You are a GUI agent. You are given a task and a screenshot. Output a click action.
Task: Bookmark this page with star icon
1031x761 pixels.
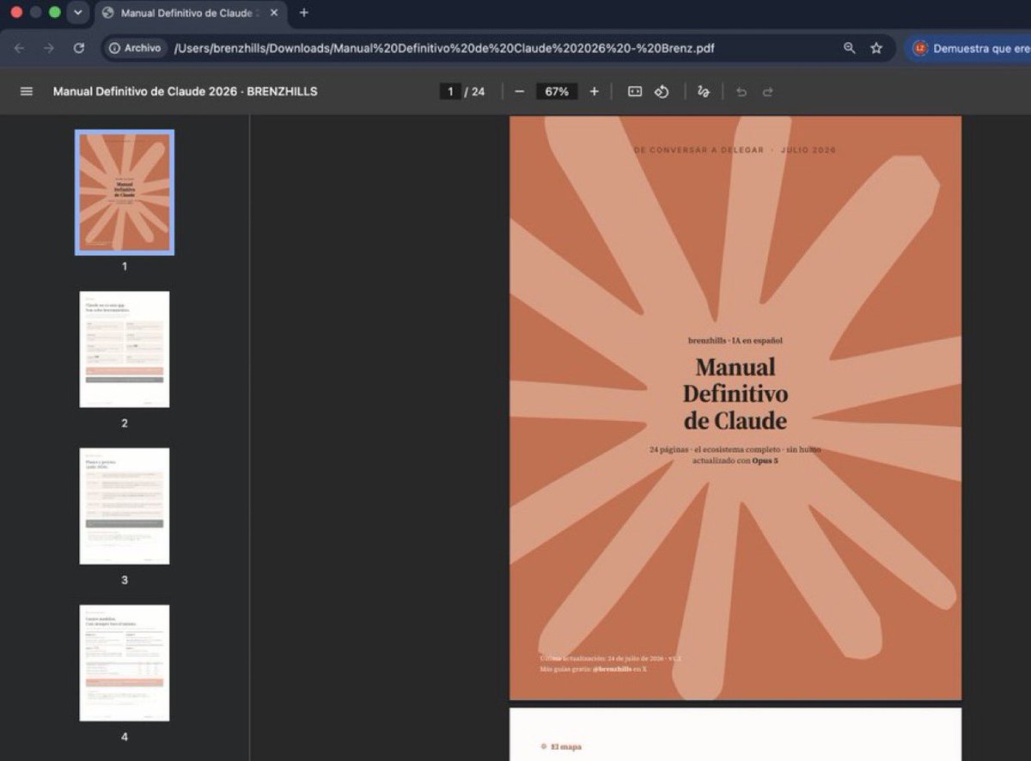point(876,48)
